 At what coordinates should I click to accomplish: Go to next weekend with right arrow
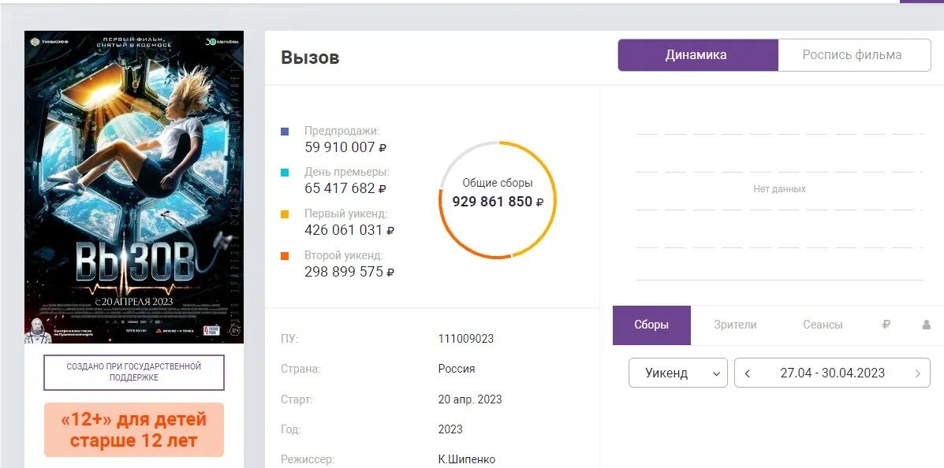(x=917, y=373)
